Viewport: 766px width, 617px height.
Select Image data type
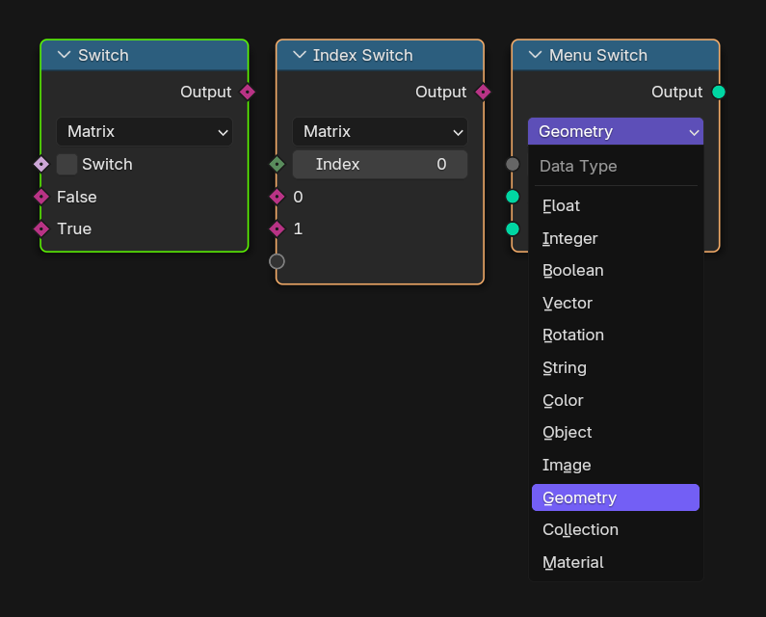[616, 465]
